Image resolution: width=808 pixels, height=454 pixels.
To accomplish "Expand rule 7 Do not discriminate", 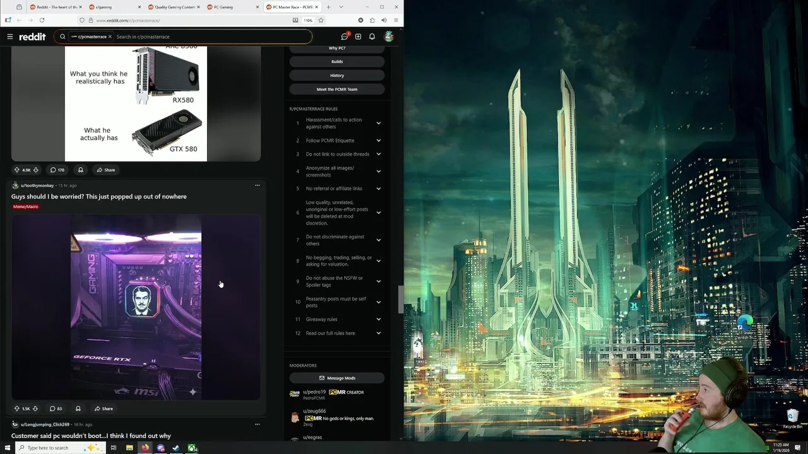I will click(379, 240).
